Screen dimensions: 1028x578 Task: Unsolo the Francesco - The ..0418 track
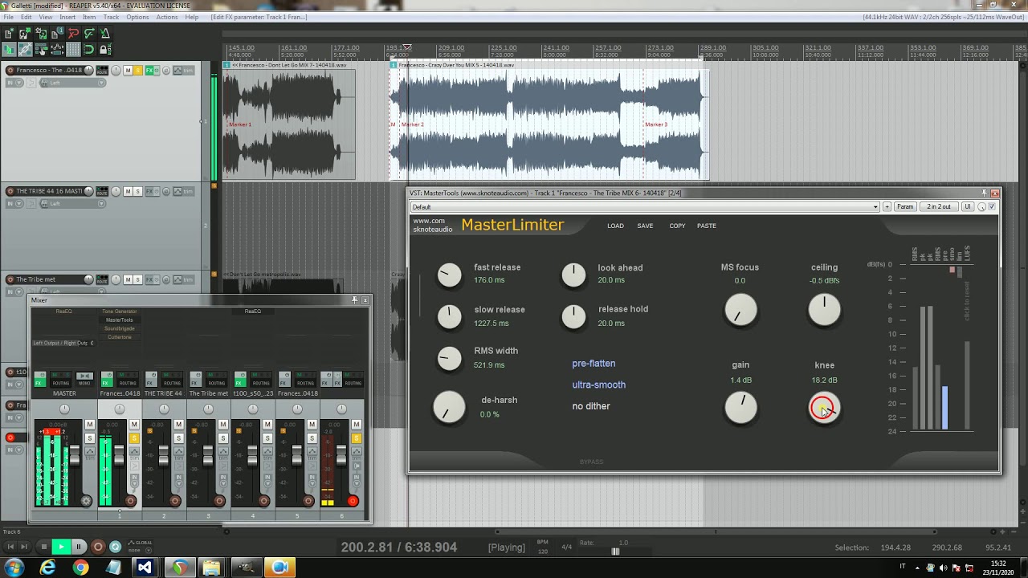[x=138, y=71]
